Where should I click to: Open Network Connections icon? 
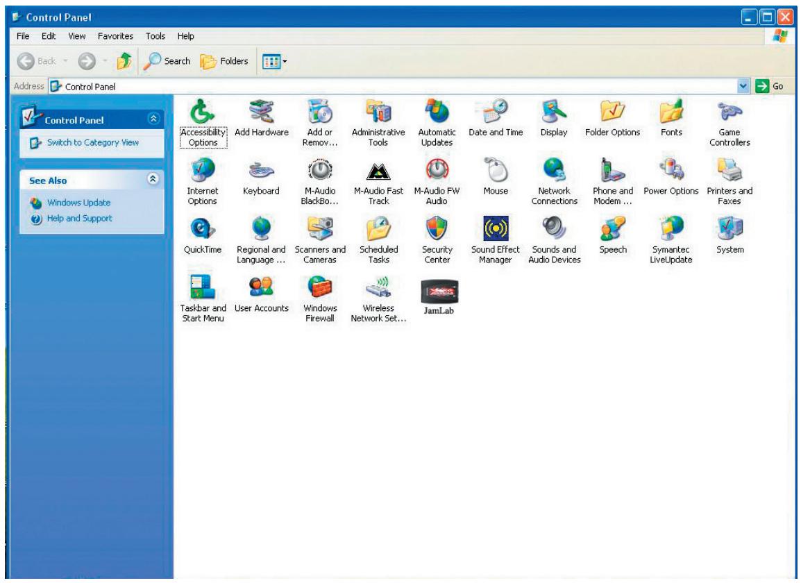(555, 170)
